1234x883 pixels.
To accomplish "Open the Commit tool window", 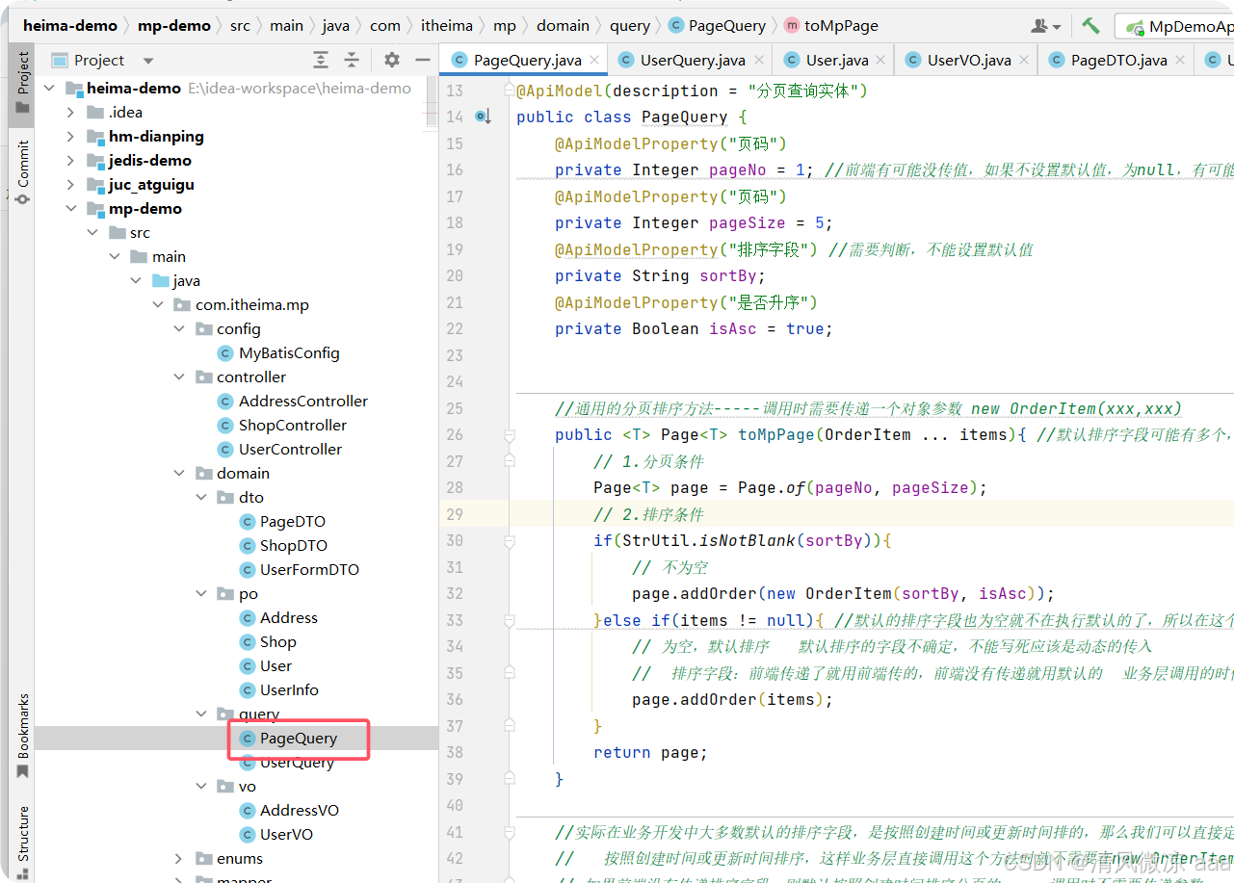I will click(x=22, y=172).
